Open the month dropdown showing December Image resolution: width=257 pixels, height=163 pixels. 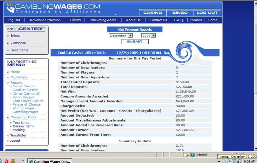click(121, 36)
